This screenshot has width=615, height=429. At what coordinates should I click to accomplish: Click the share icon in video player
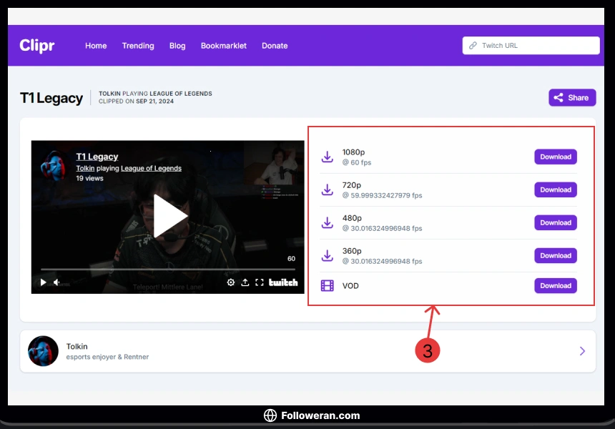point(245,282)
